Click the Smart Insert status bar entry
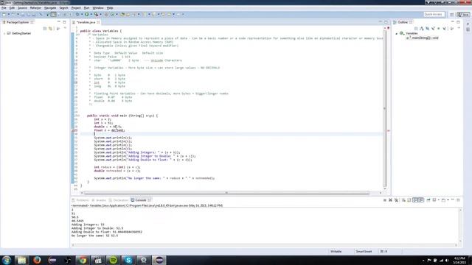Screen dimensions: 472x265 (364, 252)
